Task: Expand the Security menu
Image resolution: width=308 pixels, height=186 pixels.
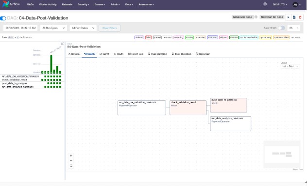Action: pos(83,4)
